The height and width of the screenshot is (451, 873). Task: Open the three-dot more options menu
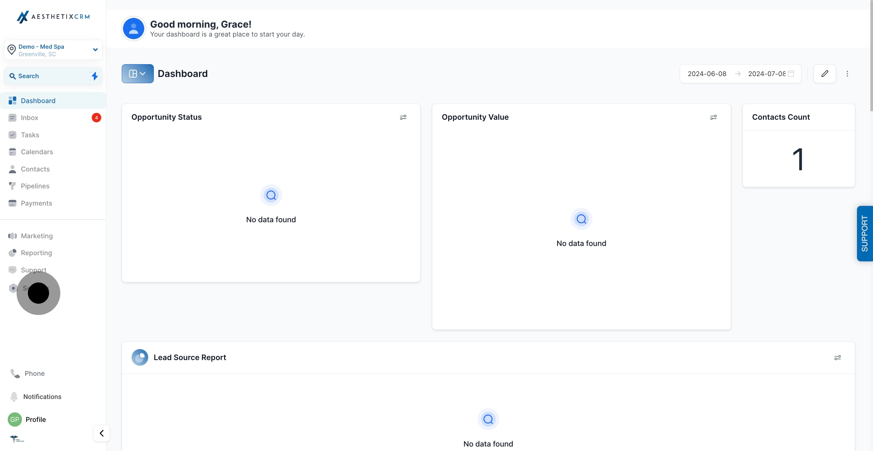coord(847,74)
